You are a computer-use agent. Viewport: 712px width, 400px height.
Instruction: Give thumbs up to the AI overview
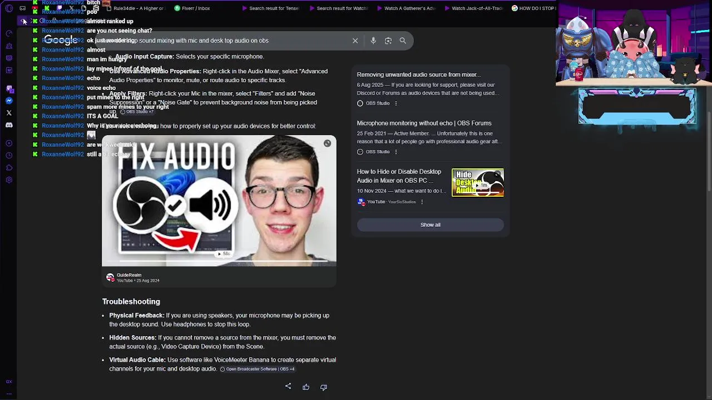click(306, 387)
